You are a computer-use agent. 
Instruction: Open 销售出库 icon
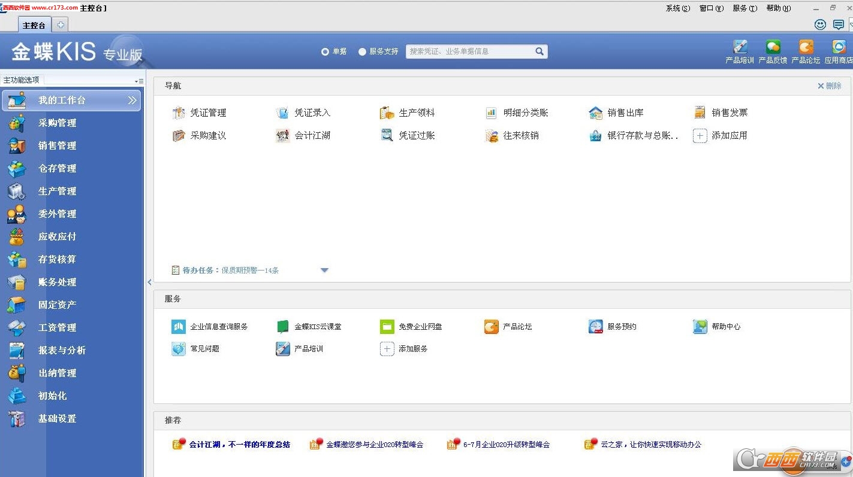point(595,113)
